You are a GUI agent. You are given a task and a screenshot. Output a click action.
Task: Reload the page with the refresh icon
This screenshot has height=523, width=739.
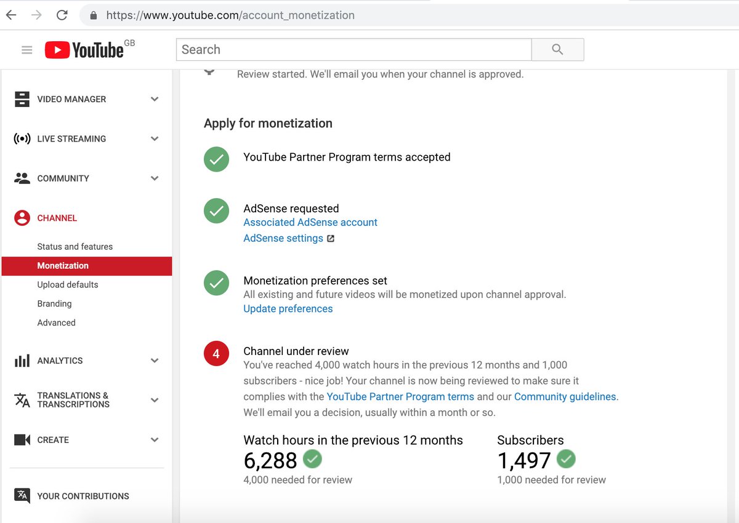(62, 15)
